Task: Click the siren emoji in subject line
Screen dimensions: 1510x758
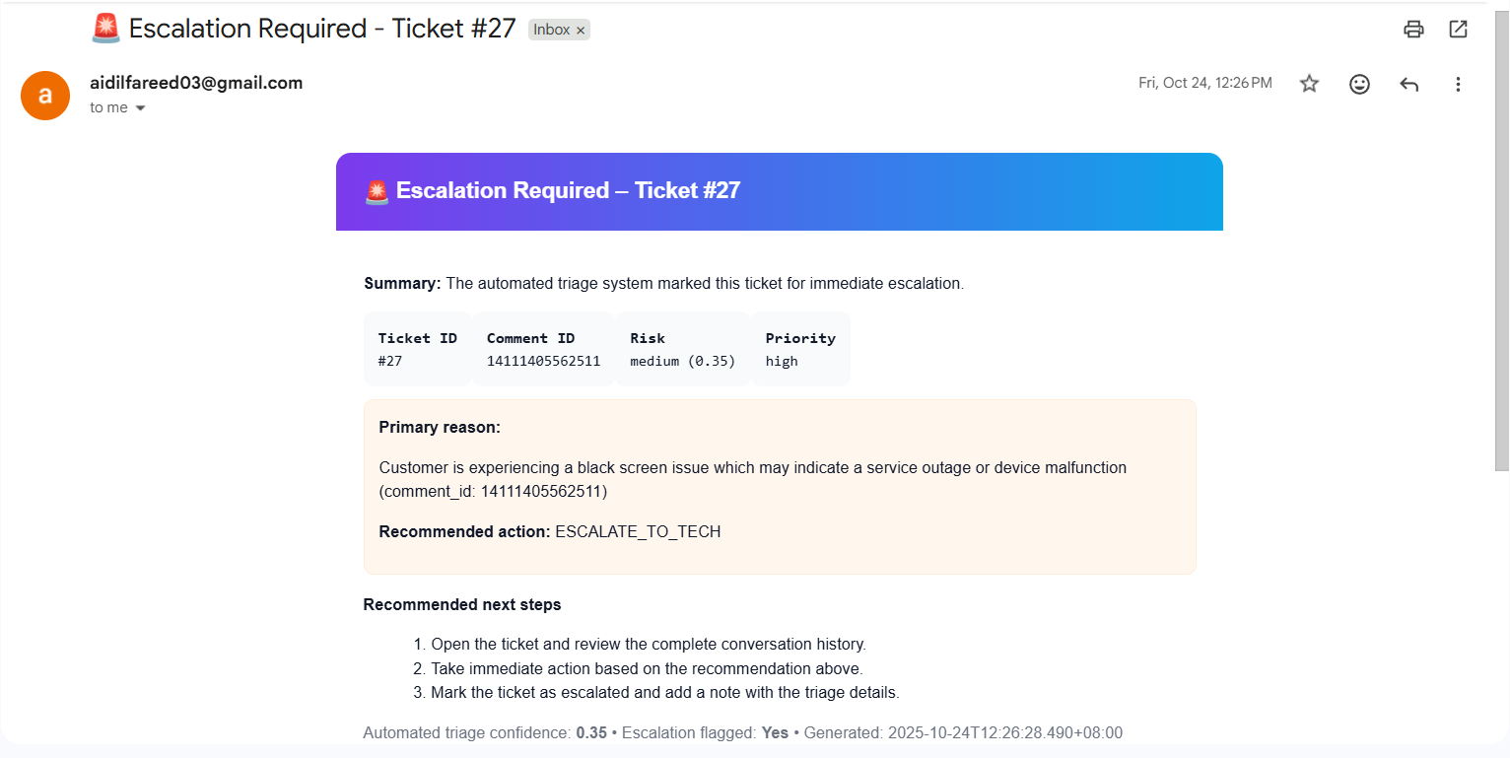Action: [x=105, y=29]
